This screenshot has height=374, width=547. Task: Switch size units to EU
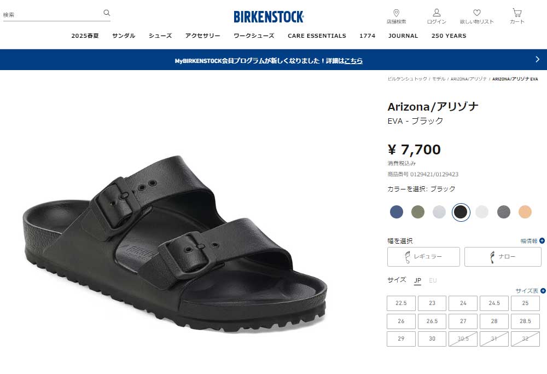click(433, 280)
